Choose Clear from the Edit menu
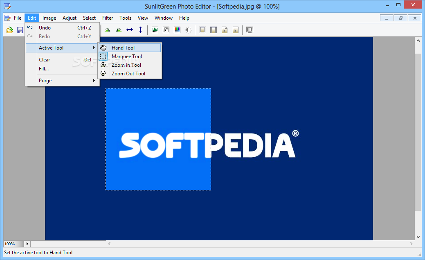The height and width of the screenshot is (260, 425). point(62,60)
